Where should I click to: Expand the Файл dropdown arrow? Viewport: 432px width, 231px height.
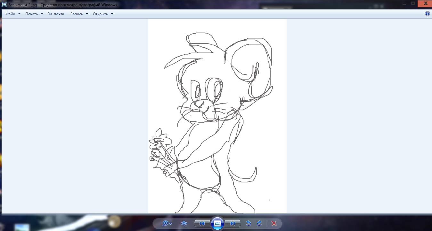(19, 14)
